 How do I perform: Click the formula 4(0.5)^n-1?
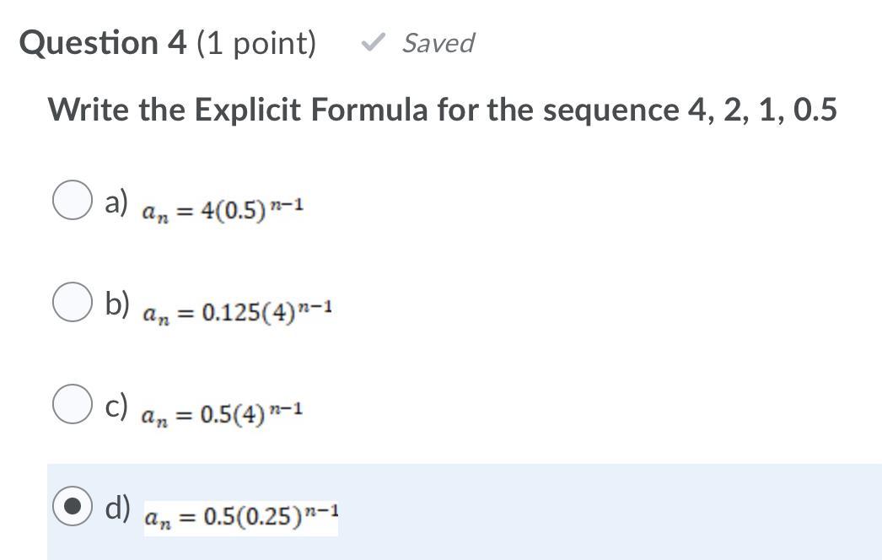223,210
